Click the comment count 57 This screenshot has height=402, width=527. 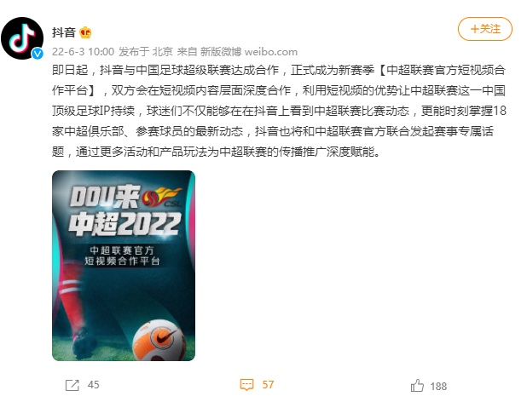[x=268, y=385]
